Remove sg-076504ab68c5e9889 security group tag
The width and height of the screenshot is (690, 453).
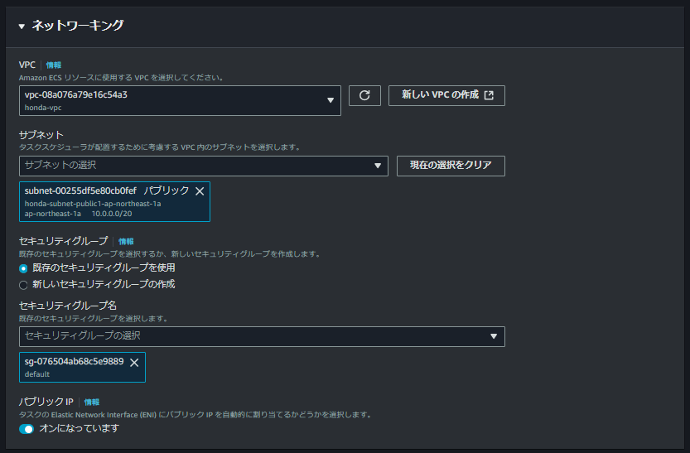(x=134, y=363)
